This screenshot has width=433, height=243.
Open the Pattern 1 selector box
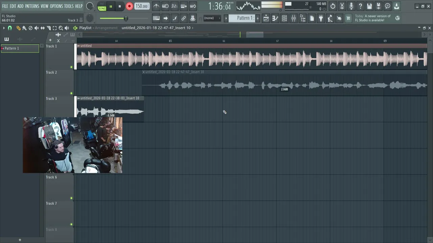[x=242, y=18]
